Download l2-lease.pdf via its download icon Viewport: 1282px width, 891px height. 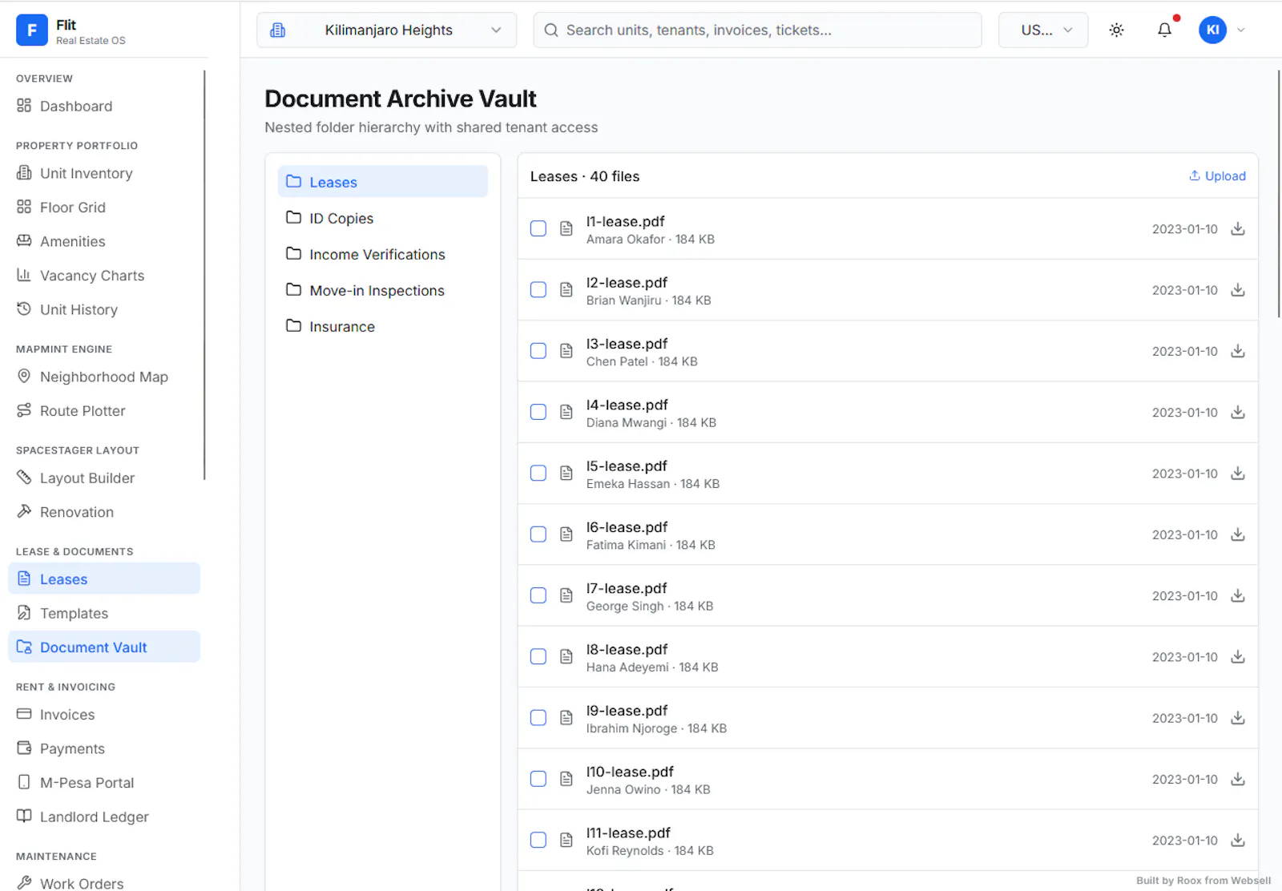(x=1238, y=290)
